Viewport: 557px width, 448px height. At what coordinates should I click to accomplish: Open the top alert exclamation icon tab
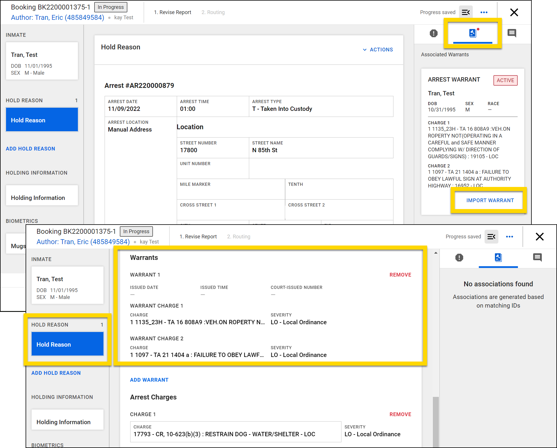click(x=433, y=33)
